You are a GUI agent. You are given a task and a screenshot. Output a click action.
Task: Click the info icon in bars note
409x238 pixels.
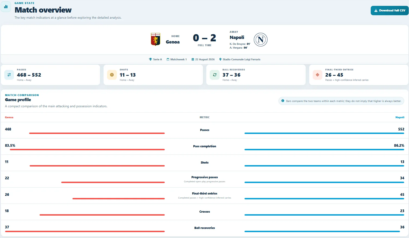283,101
